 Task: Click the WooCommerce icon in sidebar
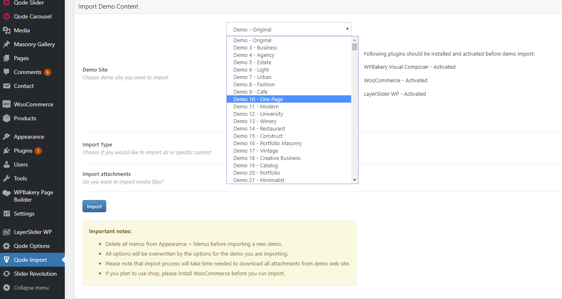click(7, 104)
